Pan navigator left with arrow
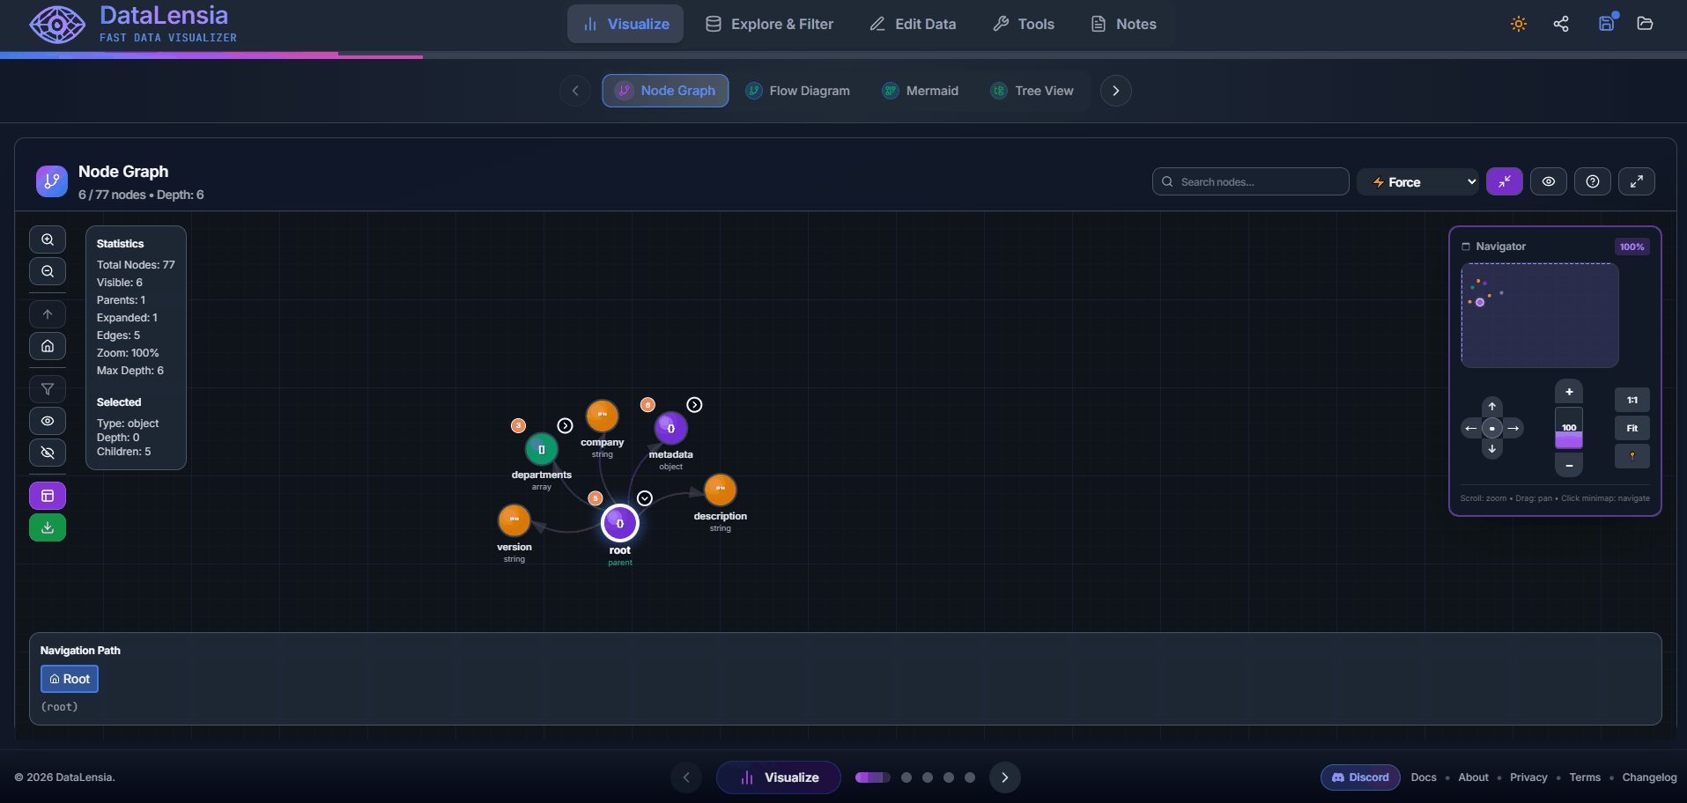 tap(1471, 429)
